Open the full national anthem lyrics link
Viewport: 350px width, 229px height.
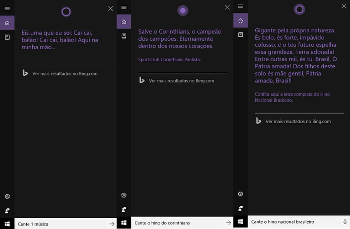[x=292, y=97]
